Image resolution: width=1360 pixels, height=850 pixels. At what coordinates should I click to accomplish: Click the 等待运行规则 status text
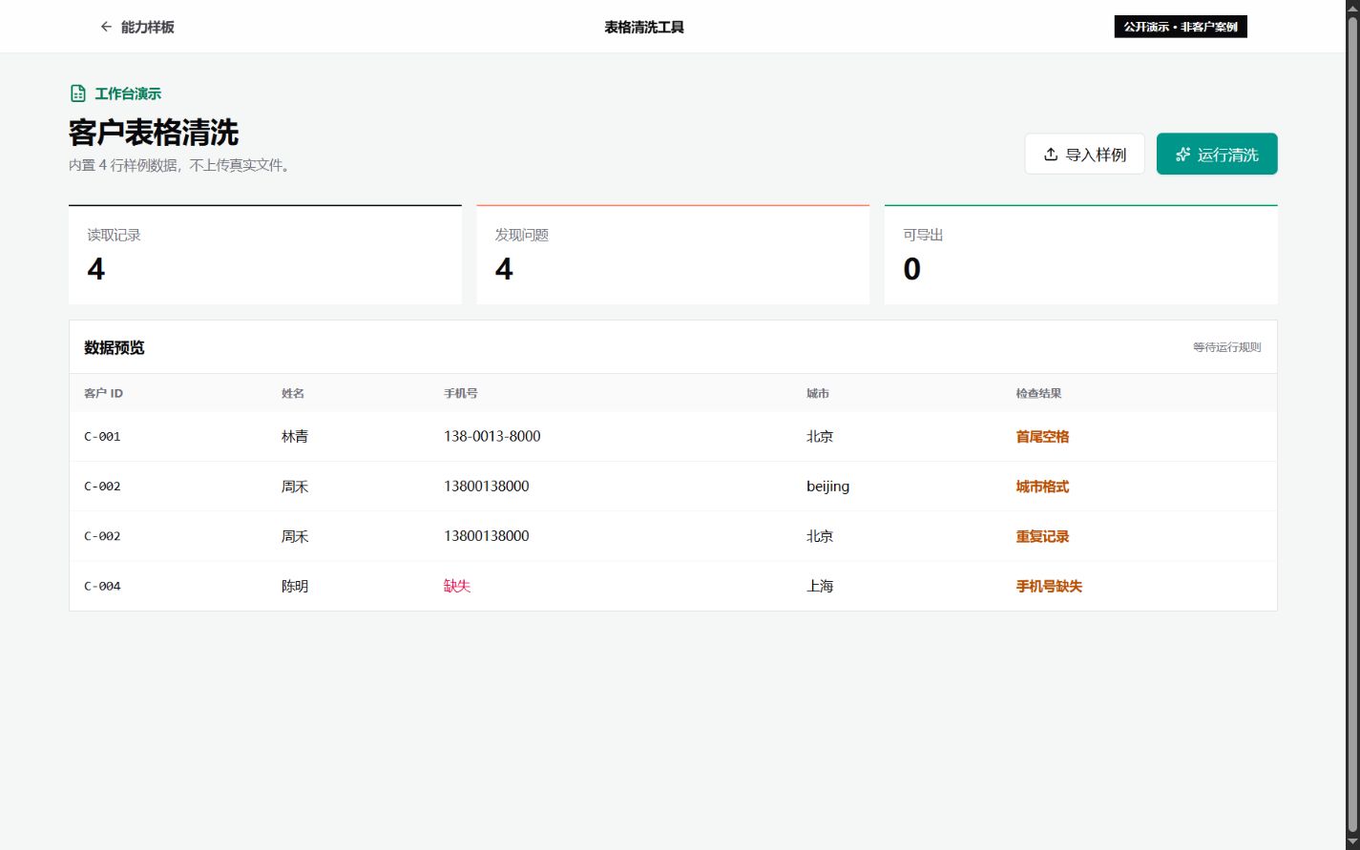coord(1226,347)
